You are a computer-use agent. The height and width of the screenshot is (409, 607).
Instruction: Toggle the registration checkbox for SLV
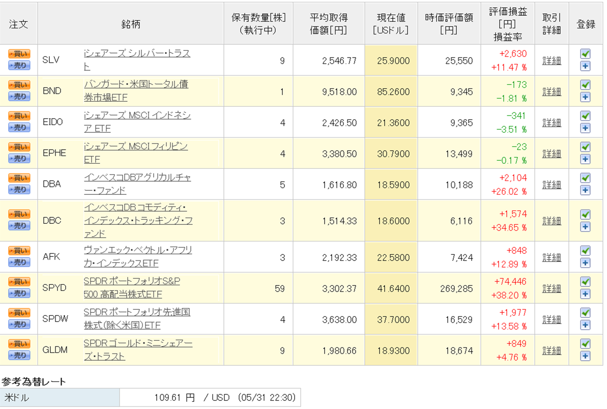[x=585, y=54]
